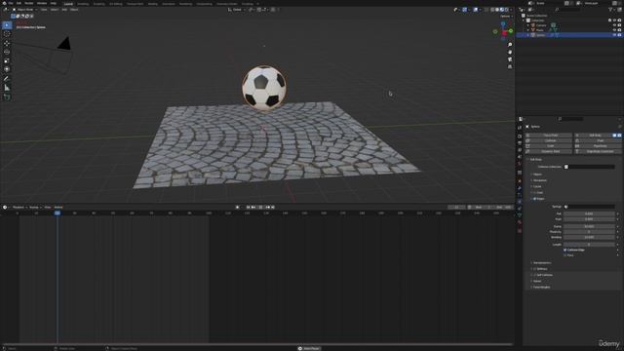624x351 pixels.
Task: Click the Collision physics button
Action: point(549,140)
